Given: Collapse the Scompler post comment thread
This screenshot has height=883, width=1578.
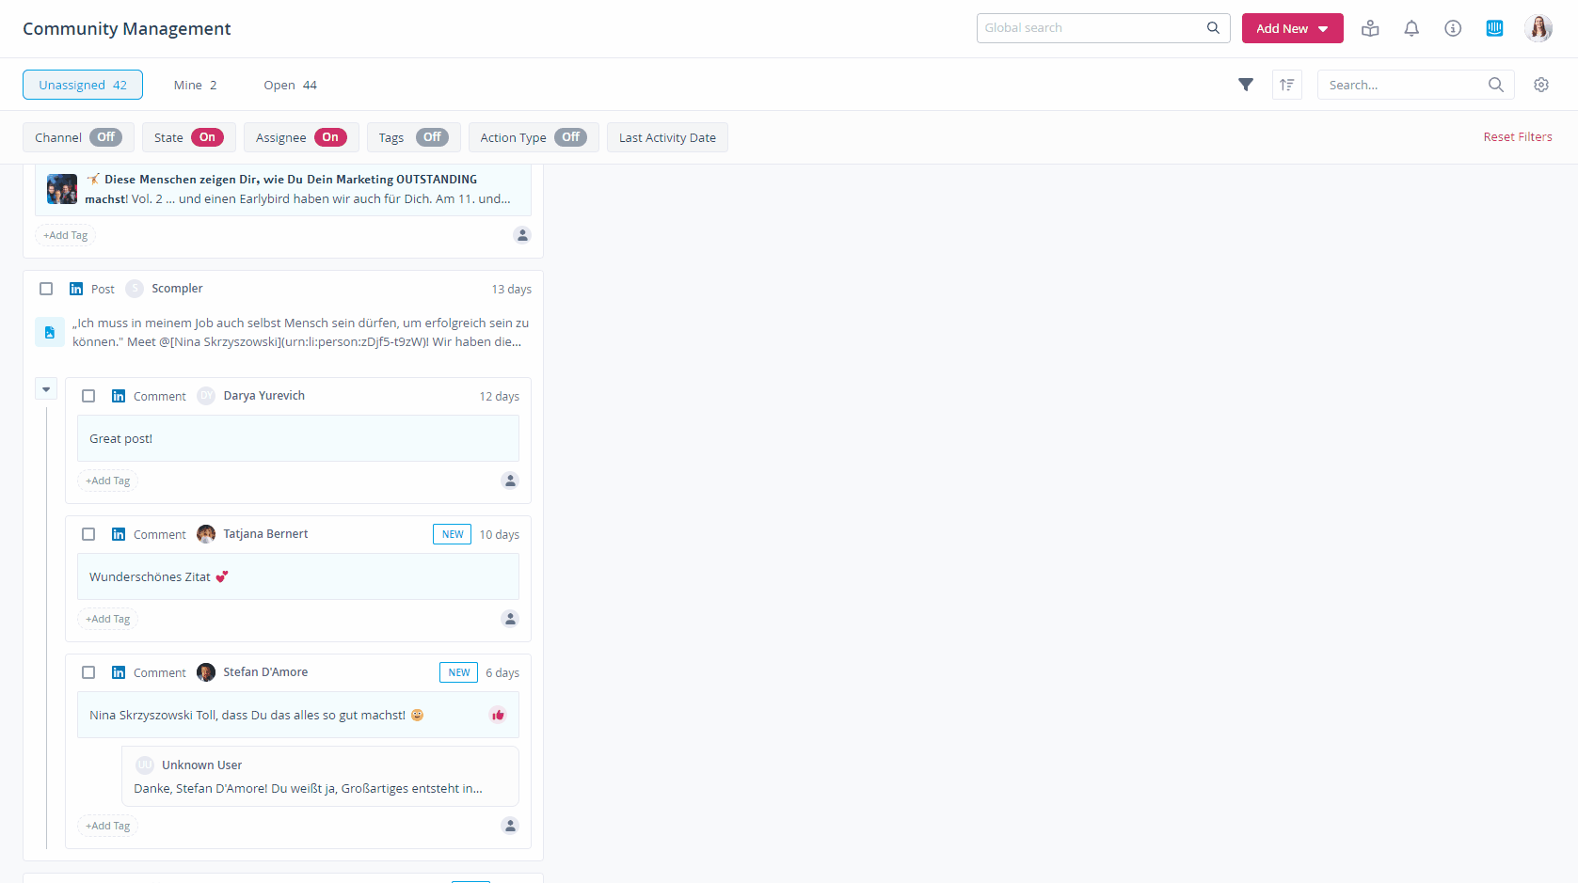Looking at the screenshot, I should 46,388.
